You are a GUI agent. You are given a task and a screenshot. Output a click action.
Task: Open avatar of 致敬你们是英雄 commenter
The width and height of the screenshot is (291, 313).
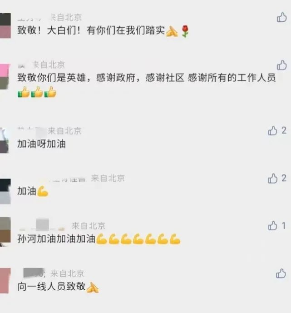pos(5,77)
